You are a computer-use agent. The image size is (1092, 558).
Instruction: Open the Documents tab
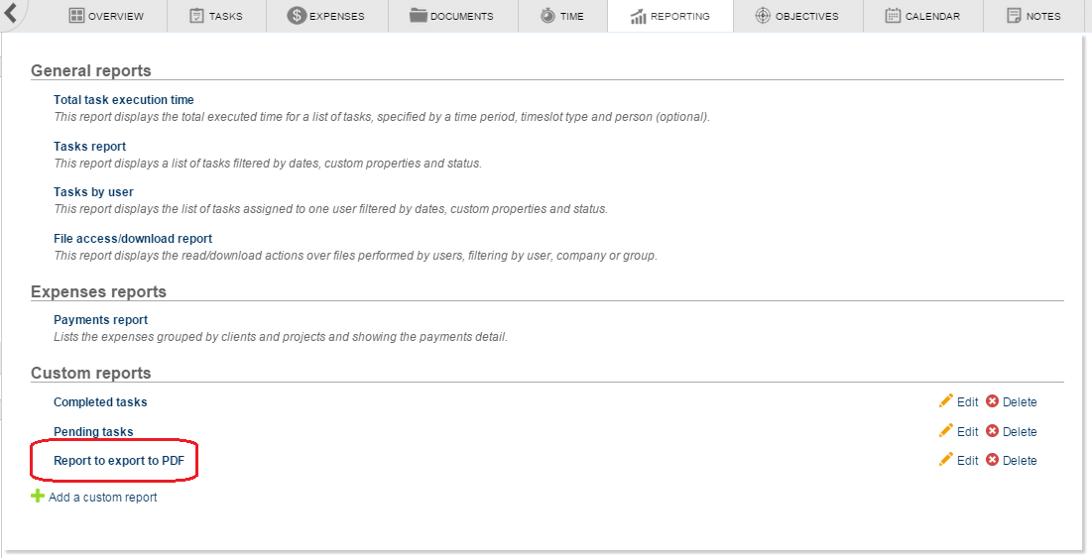(451, 16)
